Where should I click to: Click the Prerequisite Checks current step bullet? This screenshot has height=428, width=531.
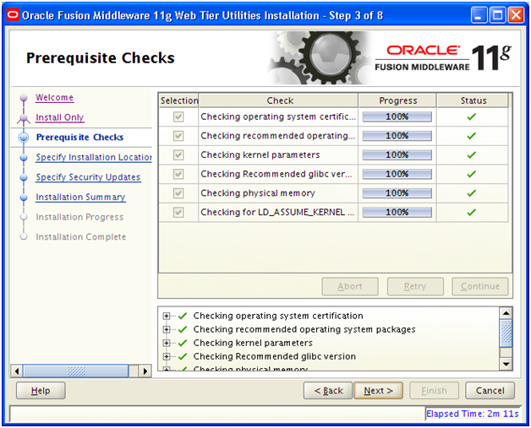[x=24, y=138]
